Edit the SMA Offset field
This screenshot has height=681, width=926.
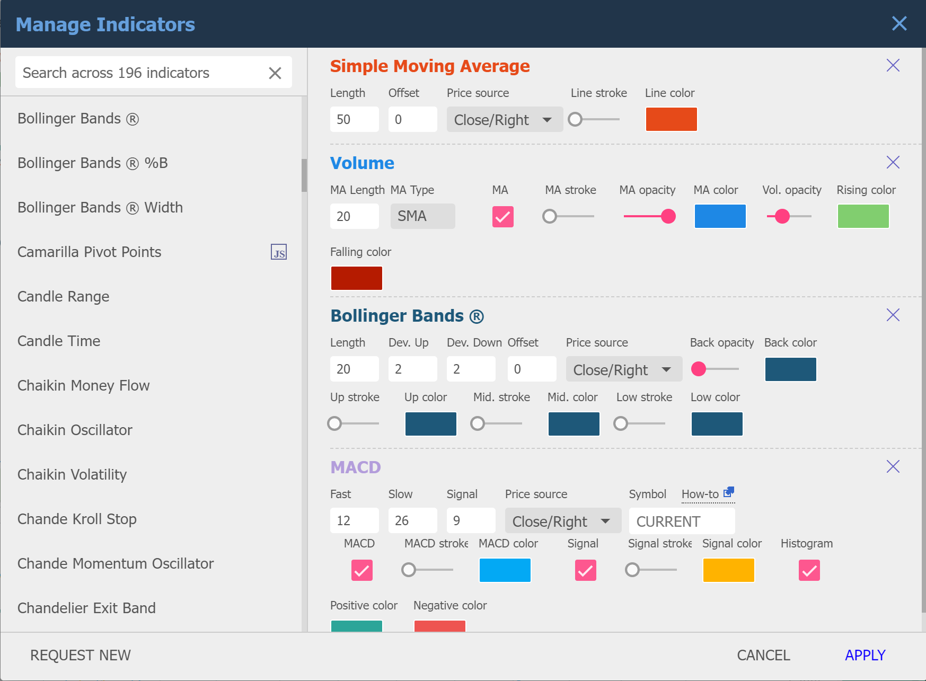pos(412,119)
